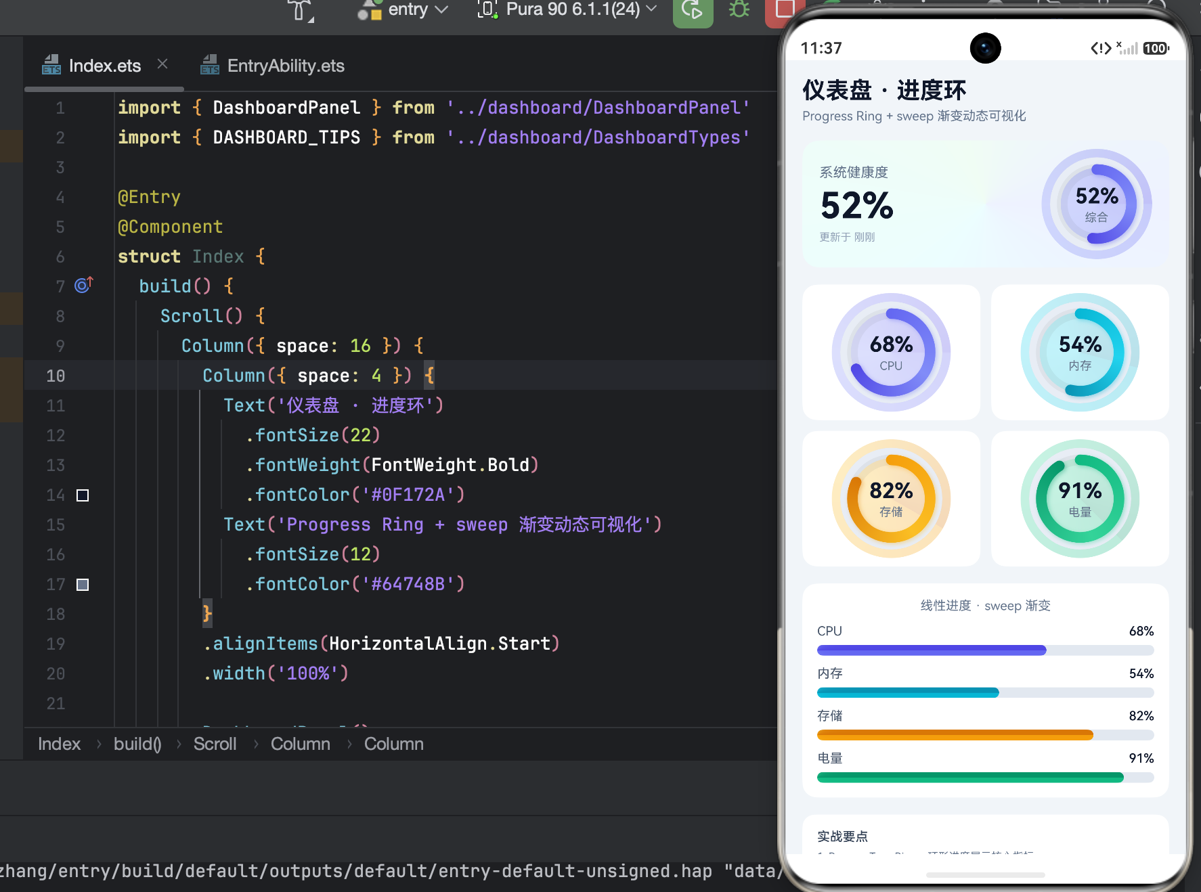Click the emulator signal strength icon

[1127, 48]
